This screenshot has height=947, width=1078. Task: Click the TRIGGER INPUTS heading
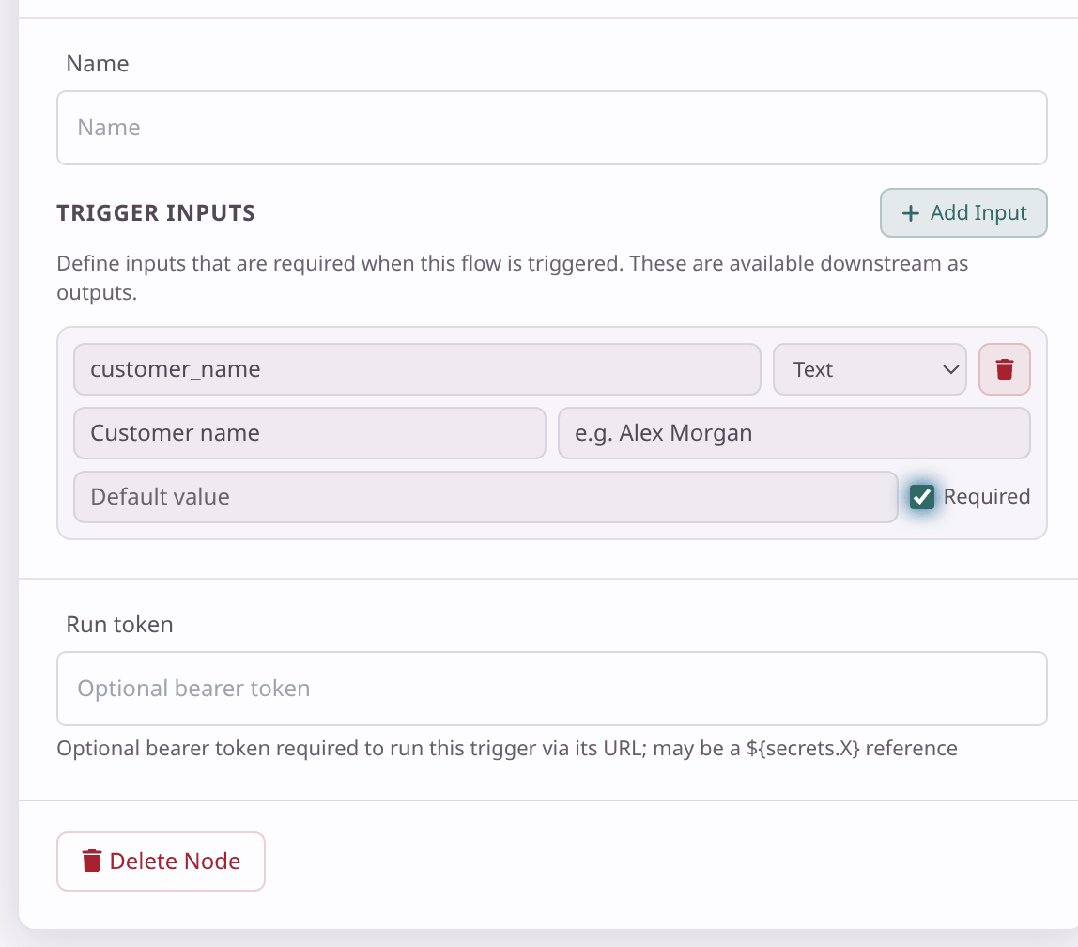pyautogui.click(x=155, y=213)
